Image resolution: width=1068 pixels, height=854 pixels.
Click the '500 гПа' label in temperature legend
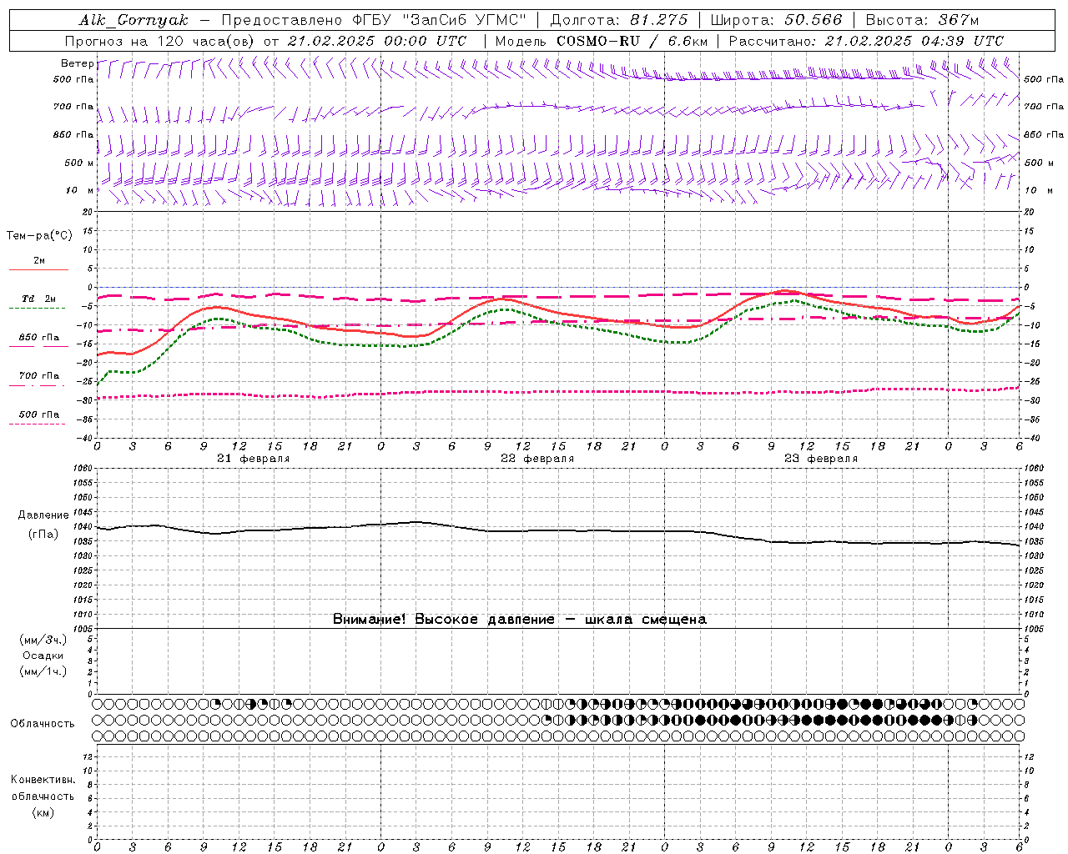coord(39,414)
